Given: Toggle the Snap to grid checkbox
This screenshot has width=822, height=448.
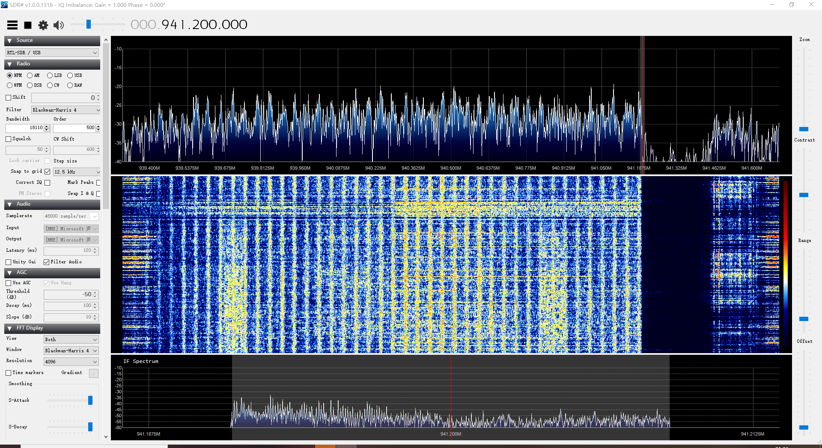Looking at the screenshot, I should click(x=48, y=171).
